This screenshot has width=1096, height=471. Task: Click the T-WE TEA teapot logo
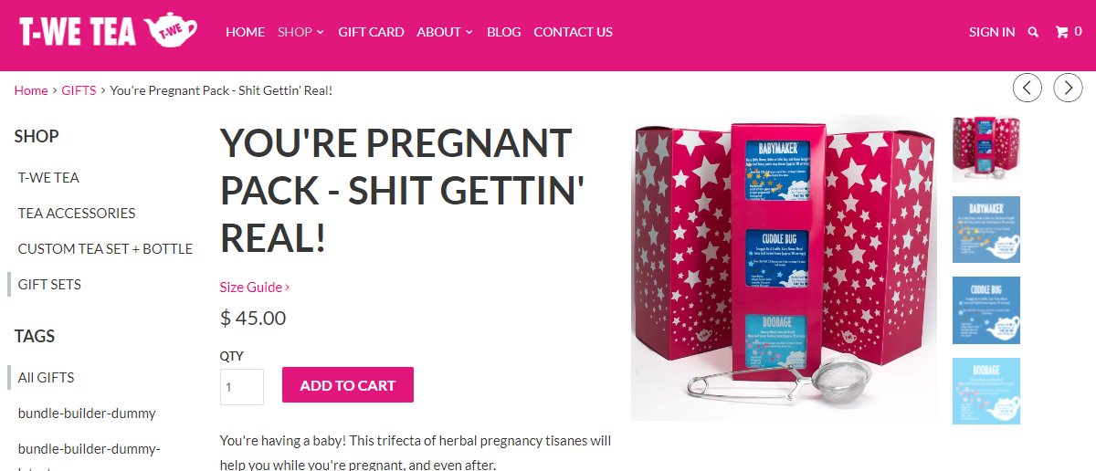(109, 31)
